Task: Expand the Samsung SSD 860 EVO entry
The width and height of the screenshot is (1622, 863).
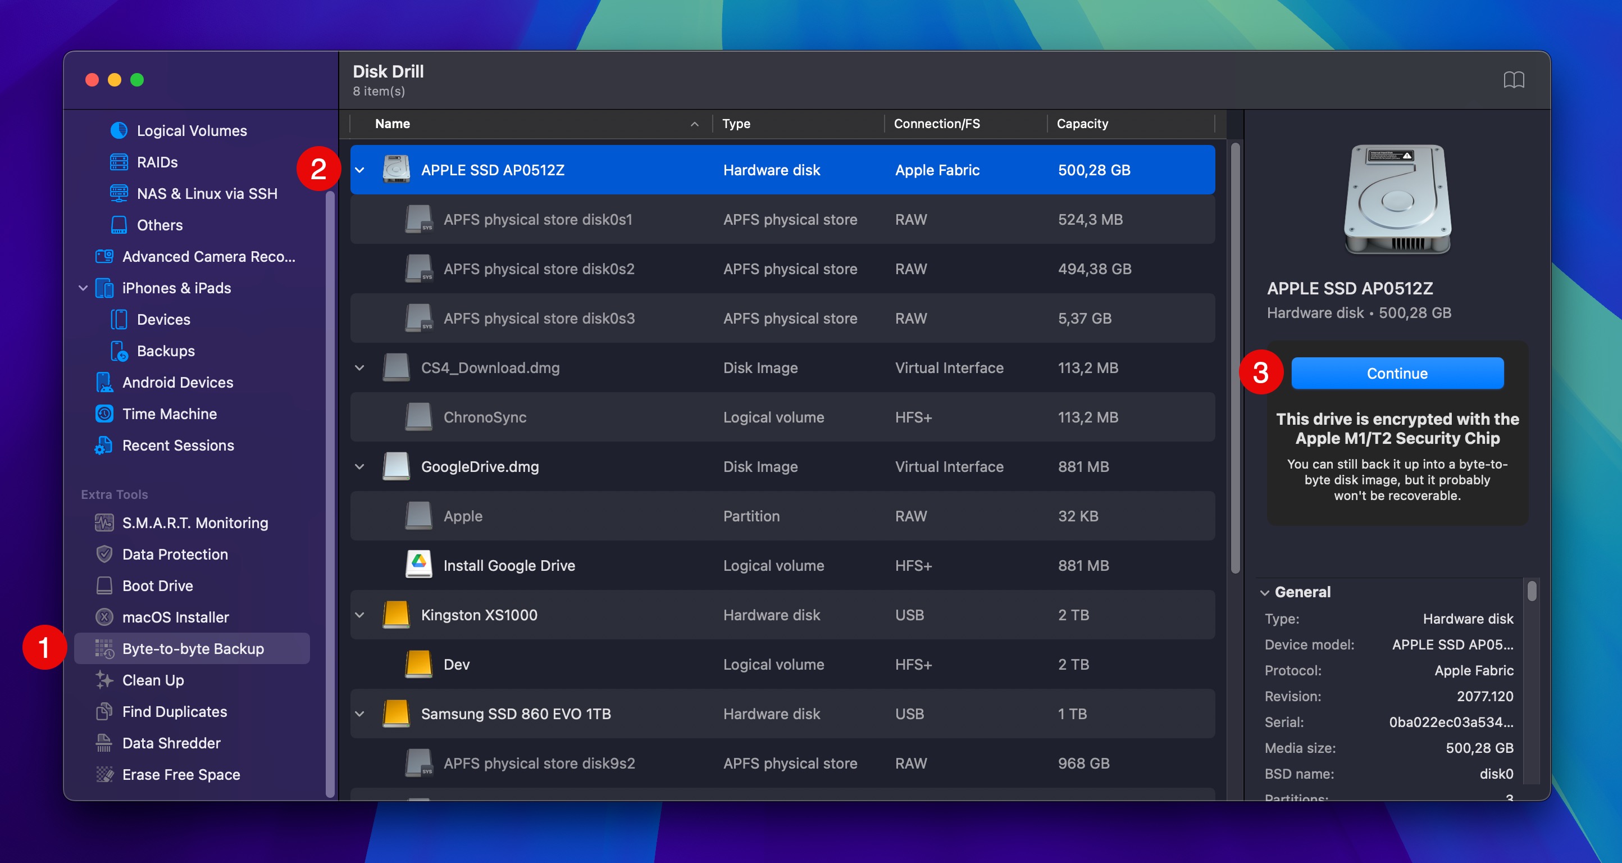Action: pos(359,713)
